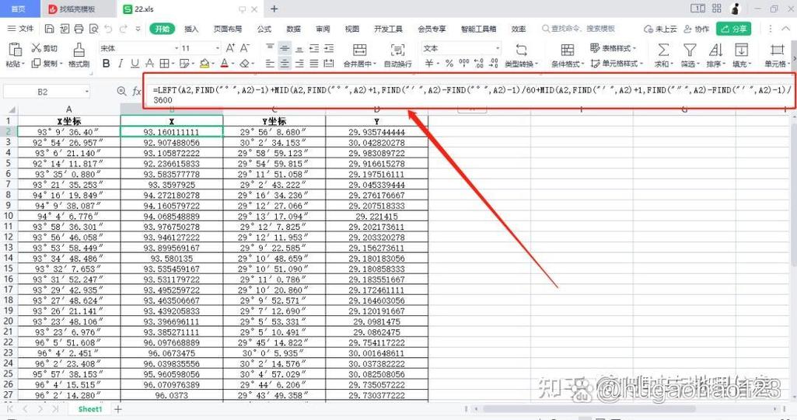Viewport: 797px width, 420px height.
Task: Pick red font color swatch
Action: point(224,64)
